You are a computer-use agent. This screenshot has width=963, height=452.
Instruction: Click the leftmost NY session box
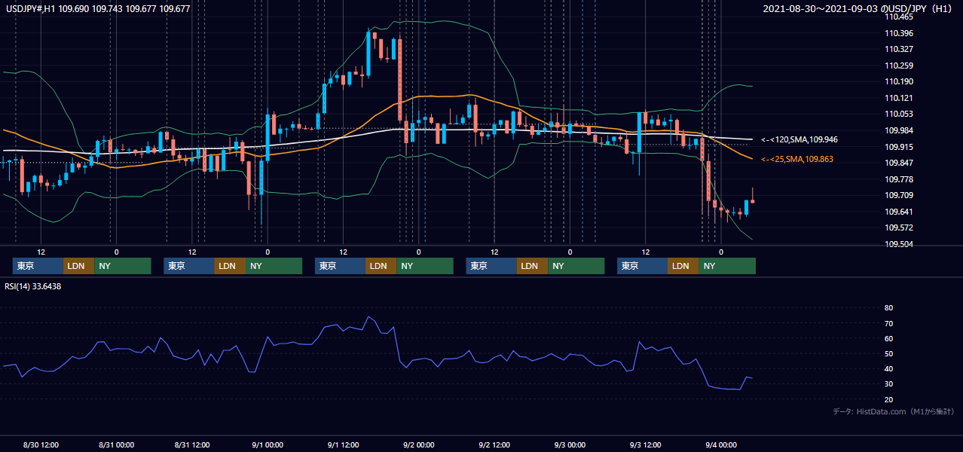[x=123, y=266]
